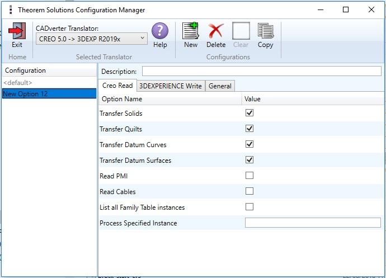386x278 pixels.
Task: Click the Clear configurations icon
Action: coord(241,31)
